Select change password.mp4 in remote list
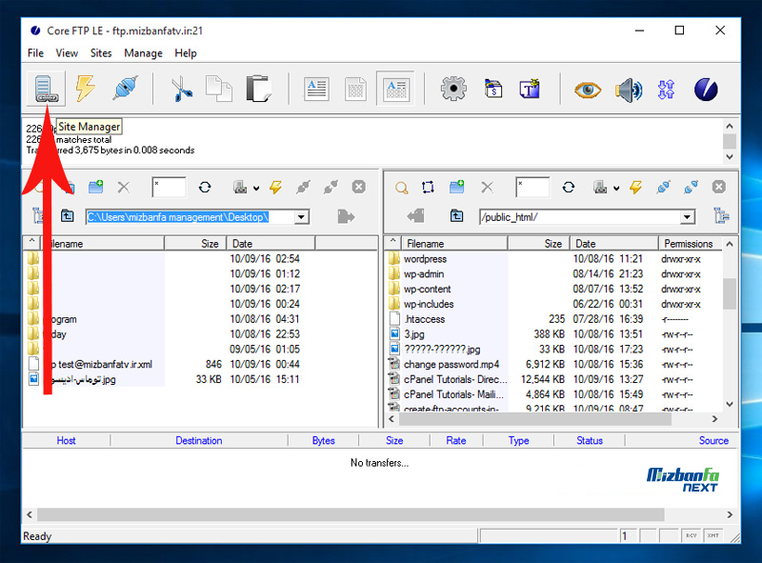The width and height of the screenshot is (762, 563). (x=451, y=365)
